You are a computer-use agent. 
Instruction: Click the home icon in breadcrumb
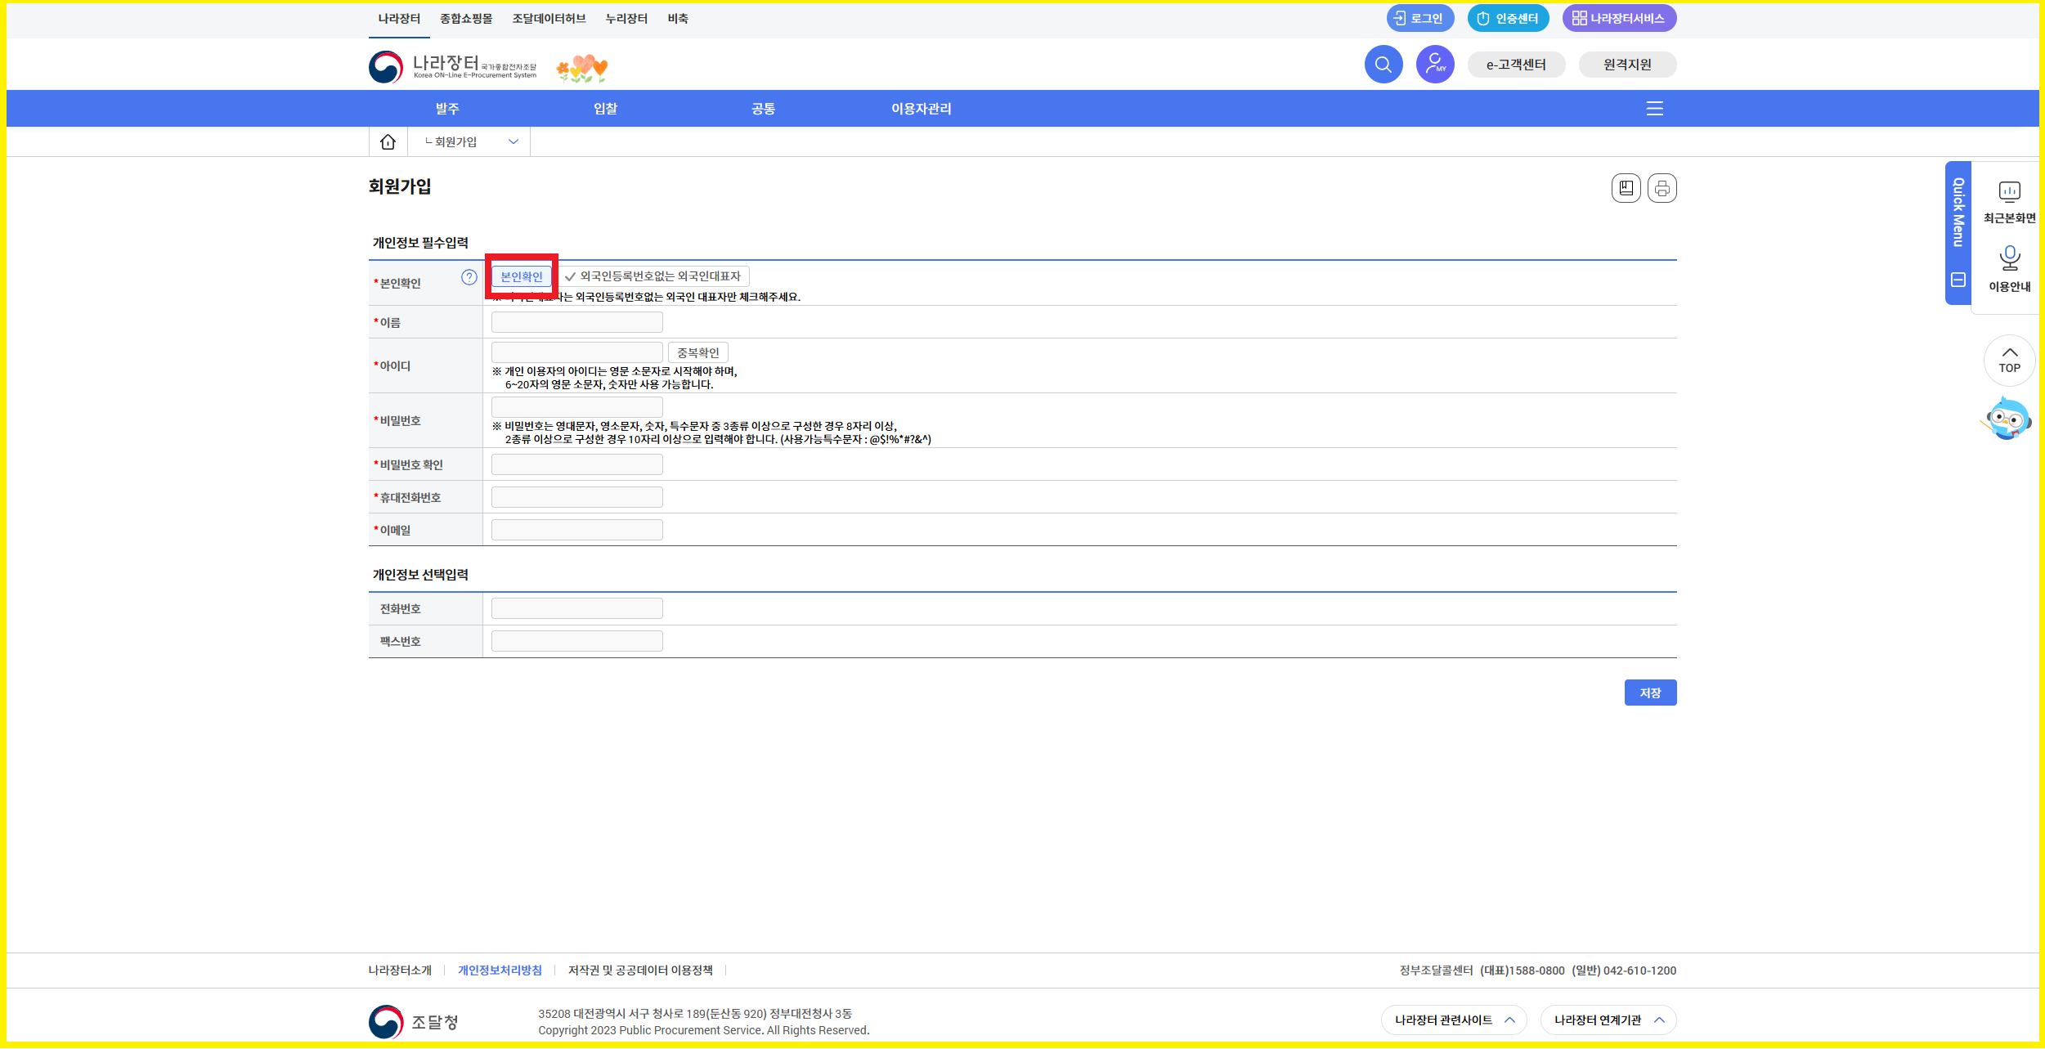coord(388,141)
